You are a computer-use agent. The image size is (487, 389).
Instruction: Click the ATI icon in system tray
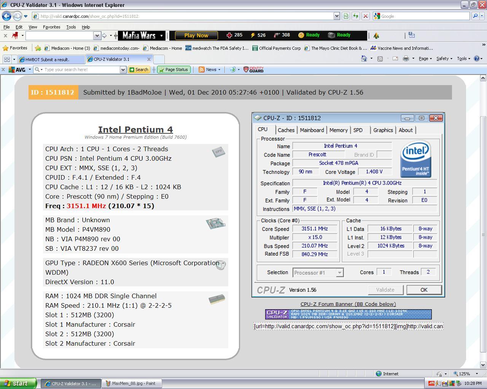[431, 383]
